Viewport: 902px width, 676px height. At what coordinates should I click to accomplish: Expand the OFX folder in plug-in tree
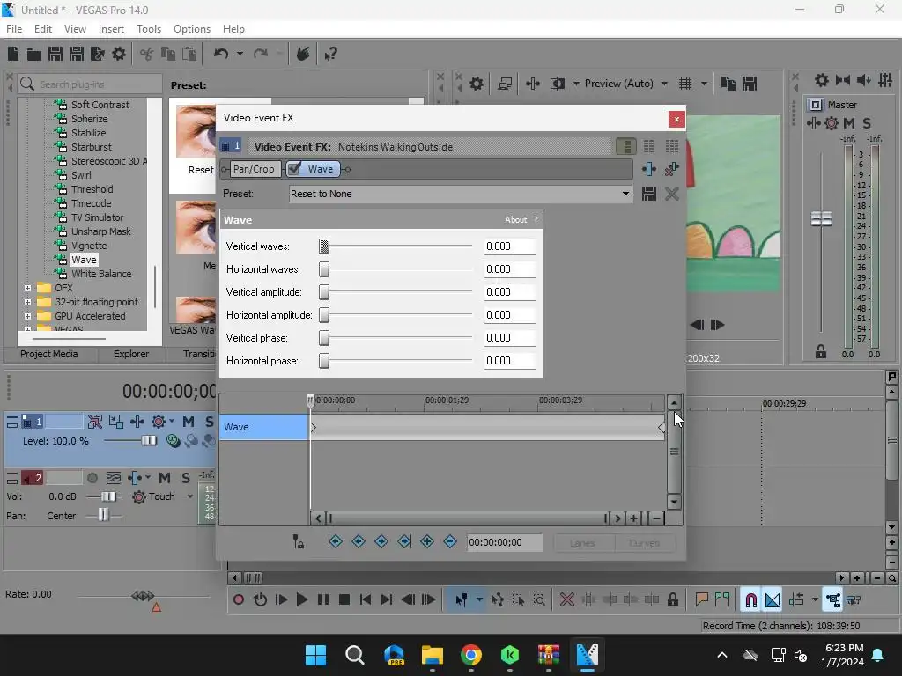click(x=27, y=288)
